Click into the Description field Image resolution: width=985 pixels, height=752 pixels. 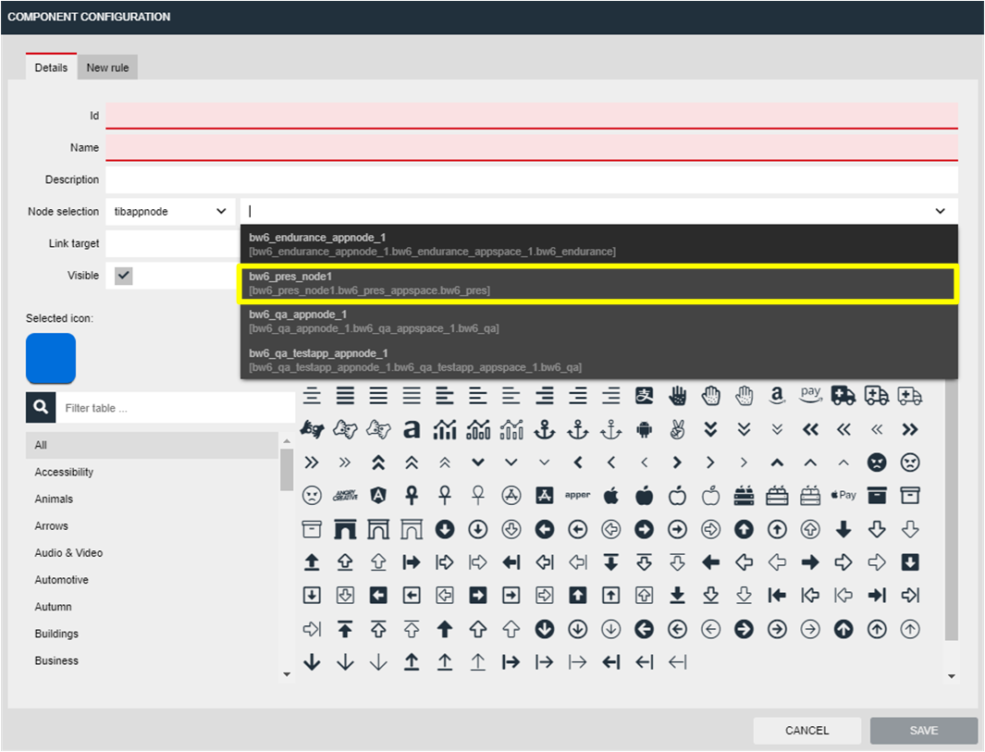[x=532, y=179]
